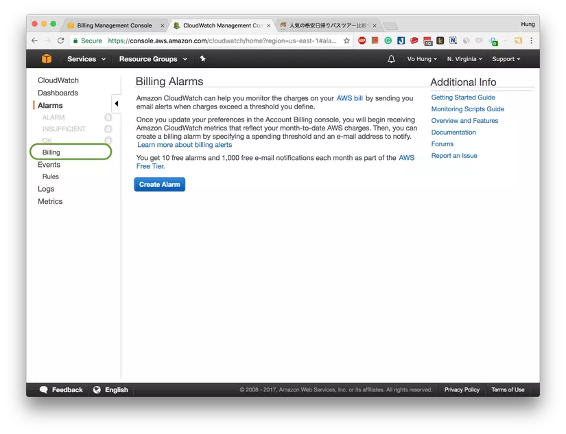This screenshot has width=566, height=434.
Task: Click the Chromecast cast icon
Action: 519,41
